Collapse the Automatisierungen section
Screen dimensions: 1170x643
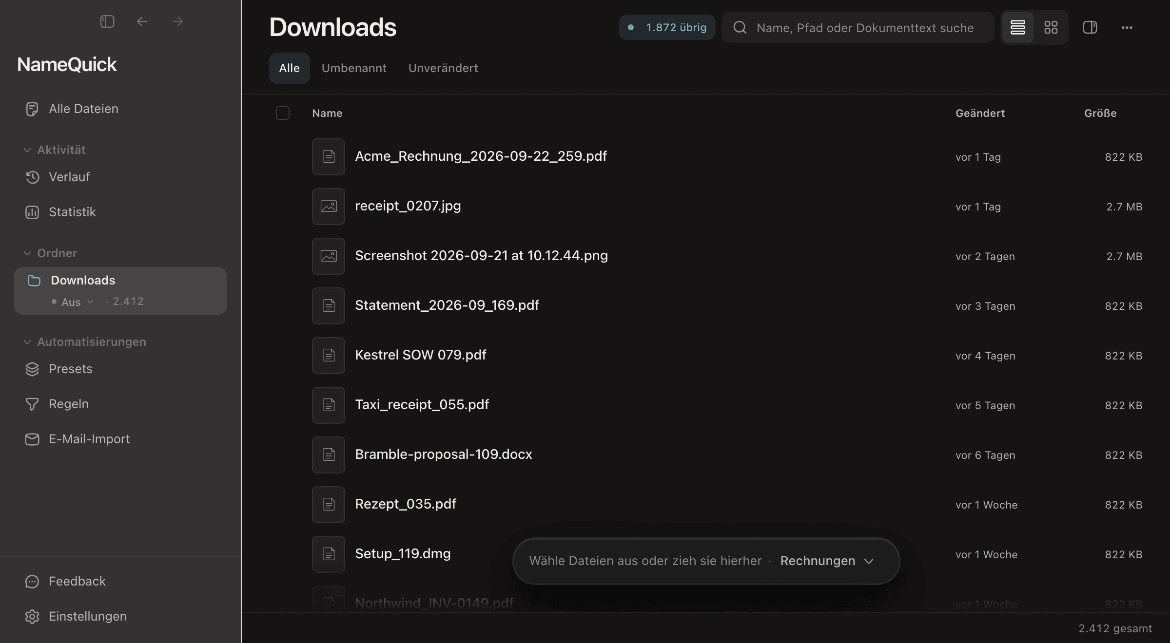coord(27,342)
